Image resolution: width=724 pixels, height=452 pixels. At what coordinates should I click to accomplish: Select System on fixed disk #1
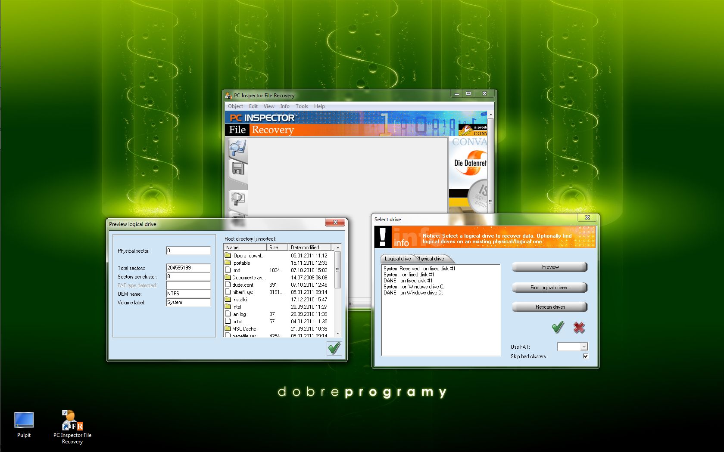[x=409, y=275]
